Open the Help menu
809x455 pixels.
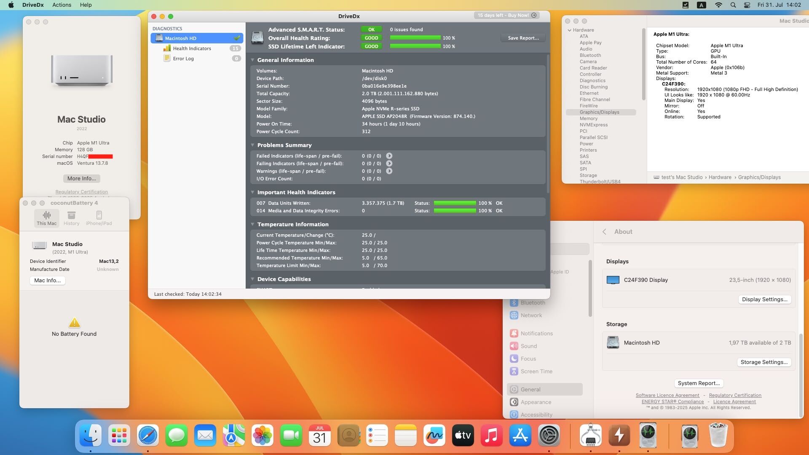[x=86, y=5]
